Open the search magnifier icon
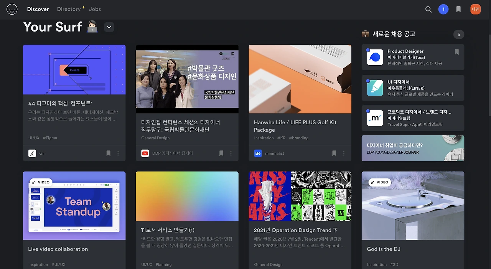 pyautogui.click(x=428, y=9)
